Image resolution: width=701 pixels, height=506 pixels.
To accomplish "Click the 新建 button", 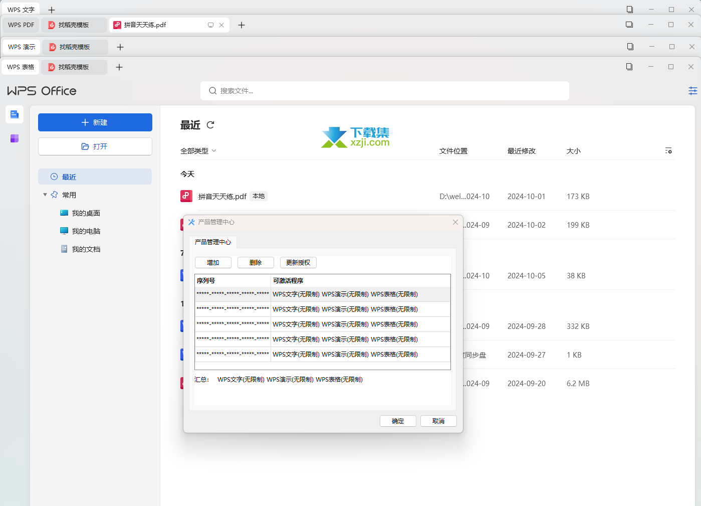I will pyautogui.click(x=95, y=122).
